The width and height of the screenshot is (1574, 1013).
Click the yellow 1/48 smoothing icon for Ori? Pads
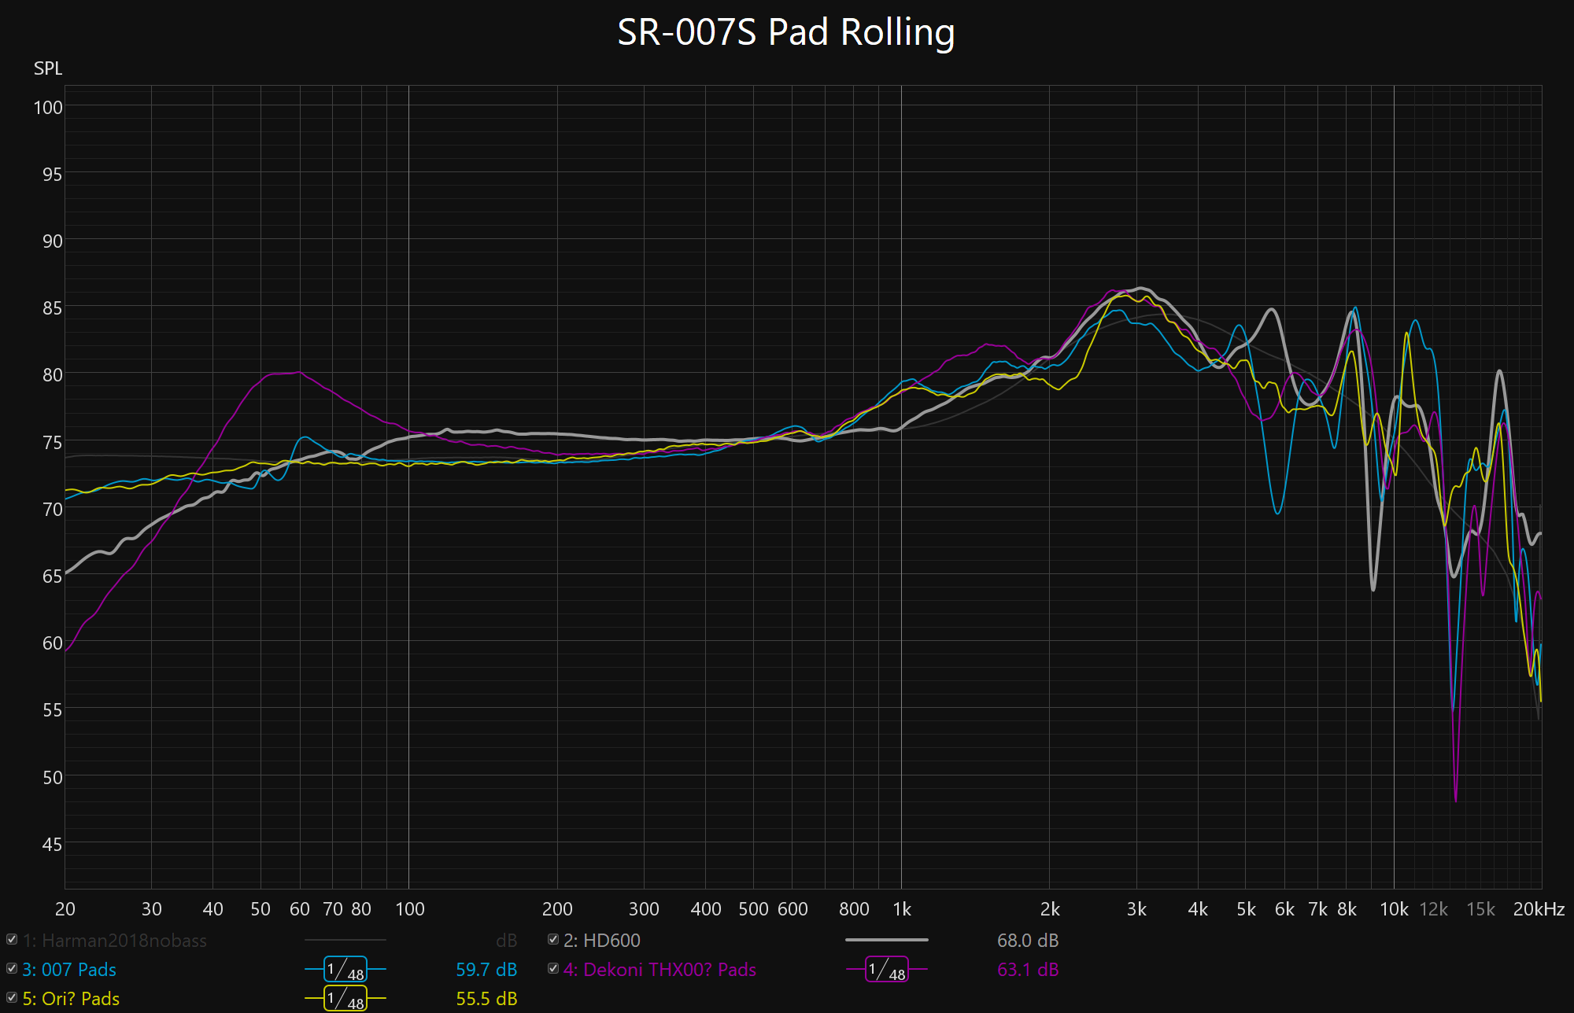[x=345, y=999]
